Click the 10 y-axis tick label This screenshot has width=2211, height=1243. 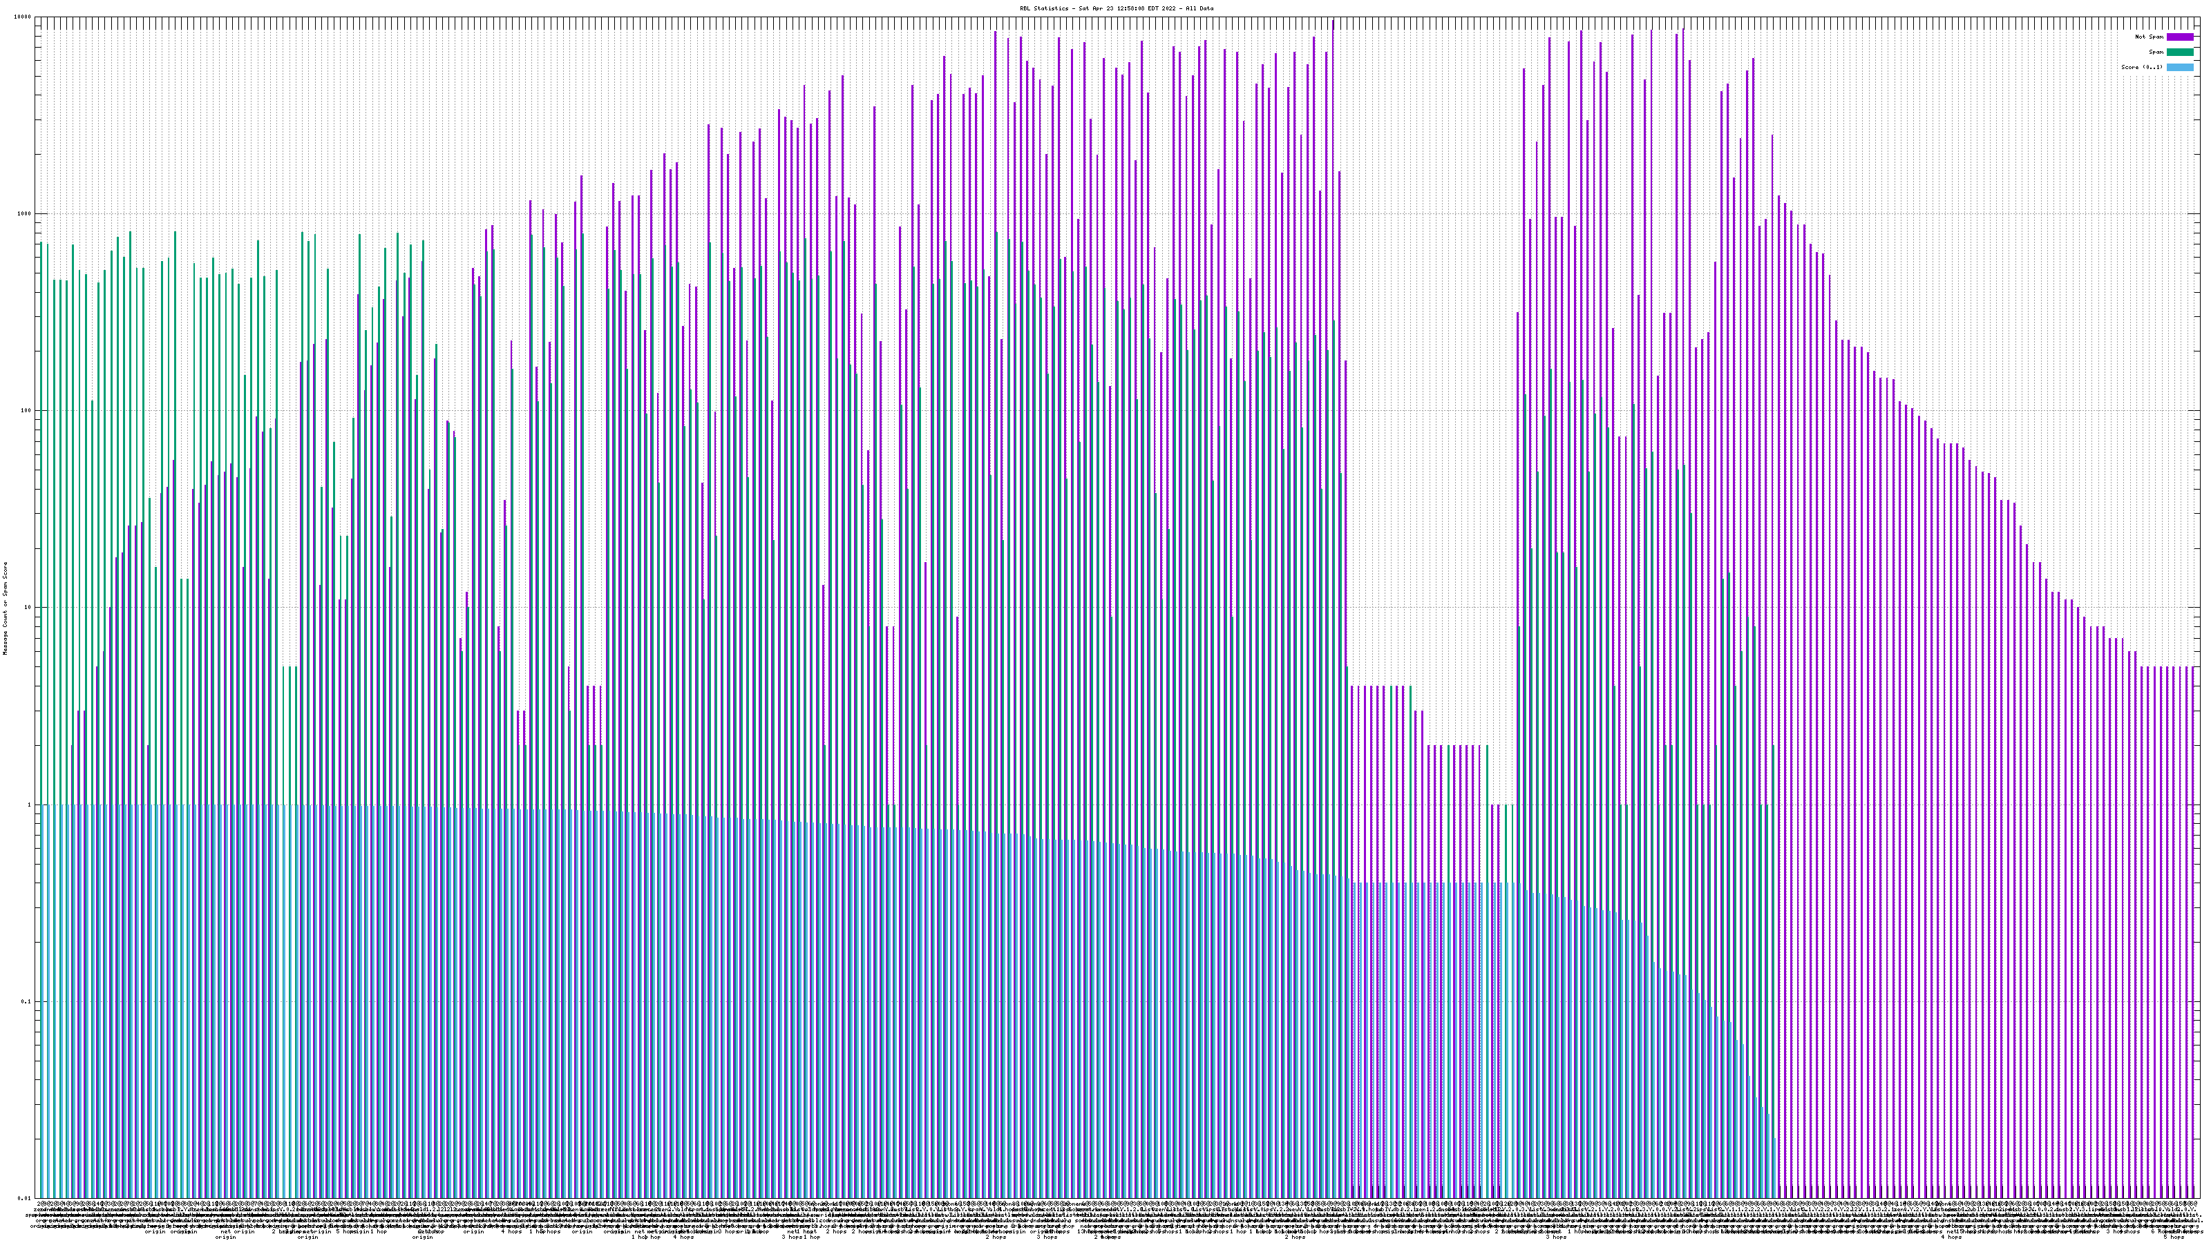point(28,608)
